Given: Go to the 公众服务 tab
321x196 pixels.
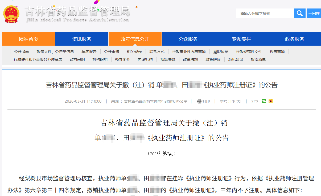Looking at the screenshot, I should tap(188, 39).
